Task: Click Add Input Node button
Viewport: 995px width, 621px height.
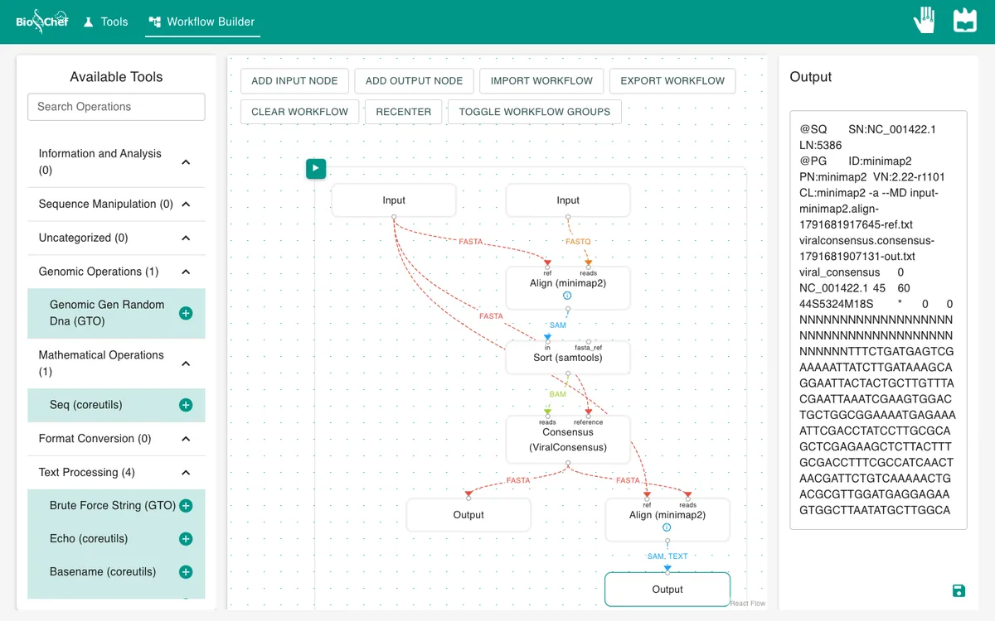Action: click(x=294, y=81)
